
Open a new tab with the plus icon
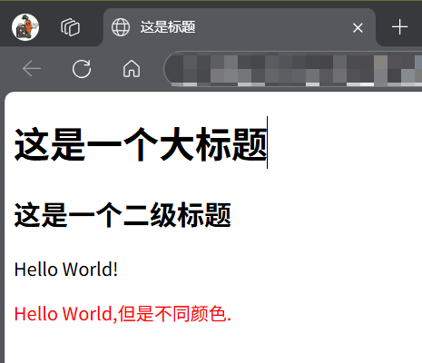click(x=399, y=27)
